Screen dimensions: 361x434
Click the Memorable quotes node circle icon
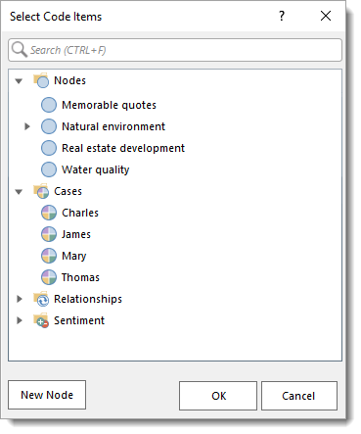pyautogui.click(x=49, y=105)
